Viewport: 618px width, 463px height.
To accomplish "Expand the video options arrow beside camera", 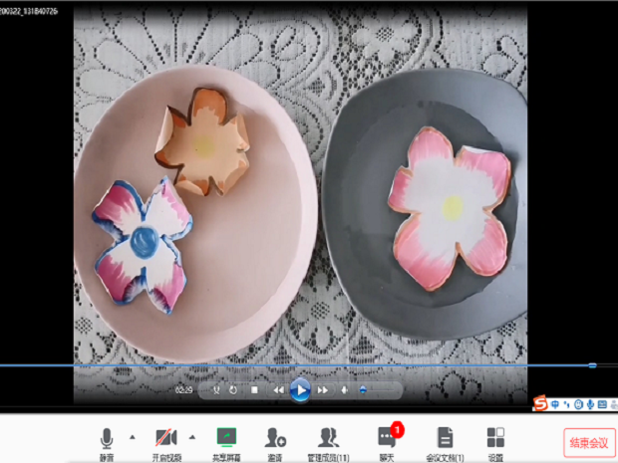I will coord(191,437).
